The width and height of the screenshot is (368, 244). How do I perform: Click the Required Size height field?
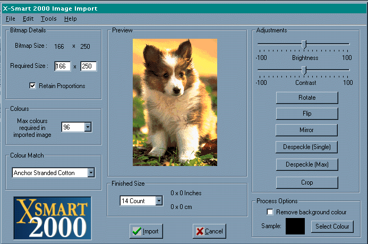tap(88, 66)
